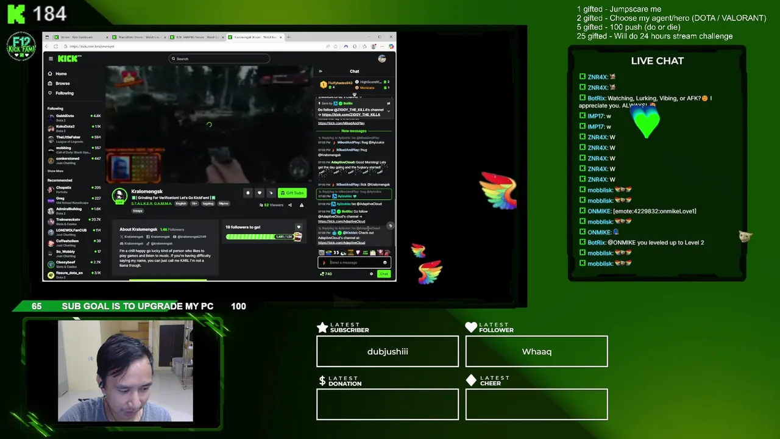
Task: Click the reply arrow on chat message
Action: click(x=390, y=226)
